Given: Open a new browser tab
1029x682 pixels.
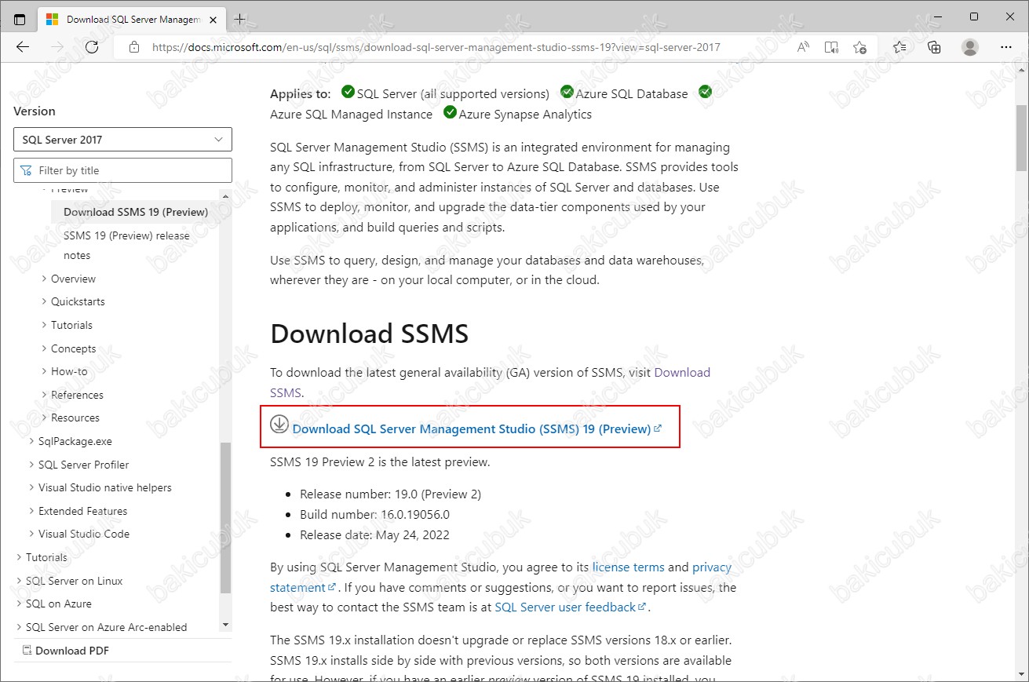Looking at the screenshot, I should pyautogui.click(x=240, y=19).
